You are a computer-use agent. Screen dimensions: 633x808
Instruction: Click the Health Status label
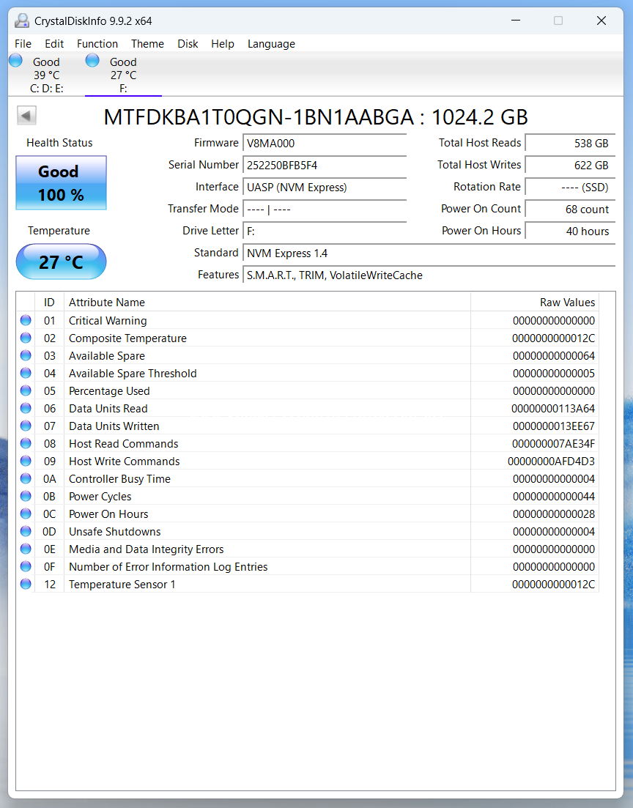tap(60, 143)
